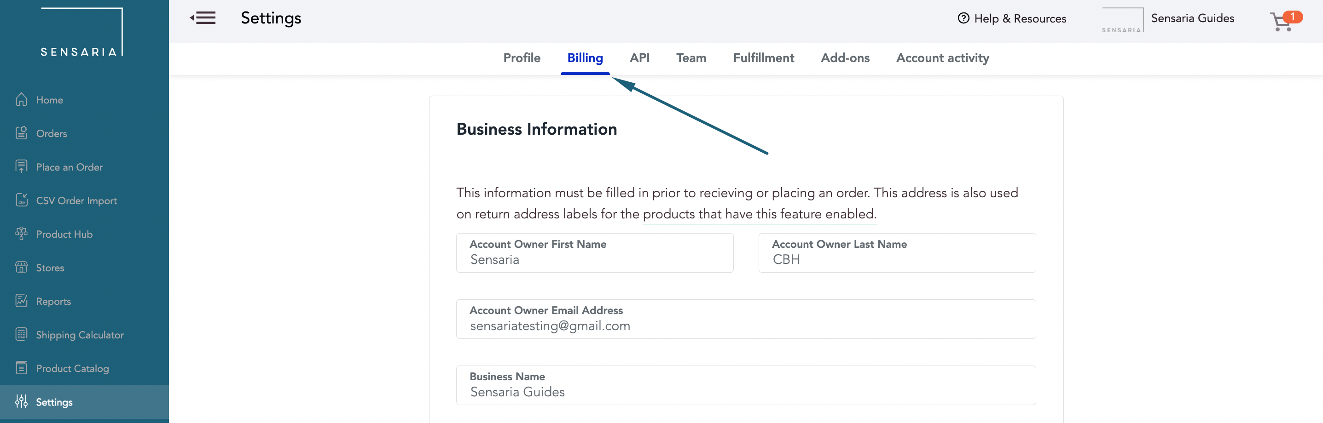Click the Home icon in sidebar
1323x423 pixels.
coord(21,99)
